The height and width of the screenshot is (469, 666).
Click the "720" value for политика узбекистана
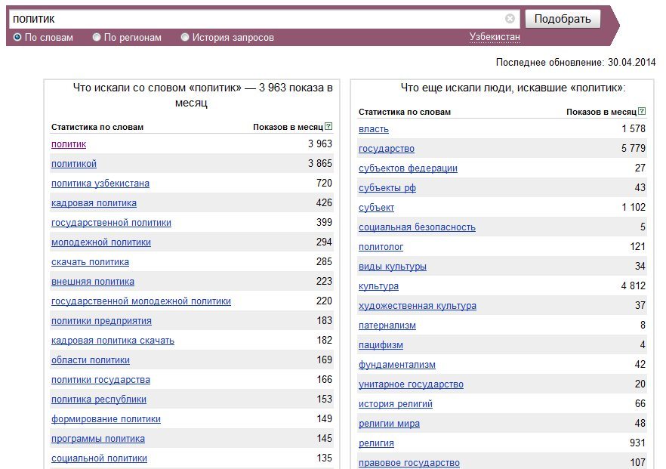click(324, 183)
